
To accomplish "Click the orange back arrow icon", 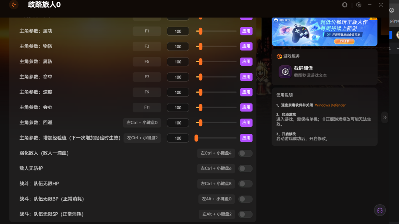I will click(14, 5).
